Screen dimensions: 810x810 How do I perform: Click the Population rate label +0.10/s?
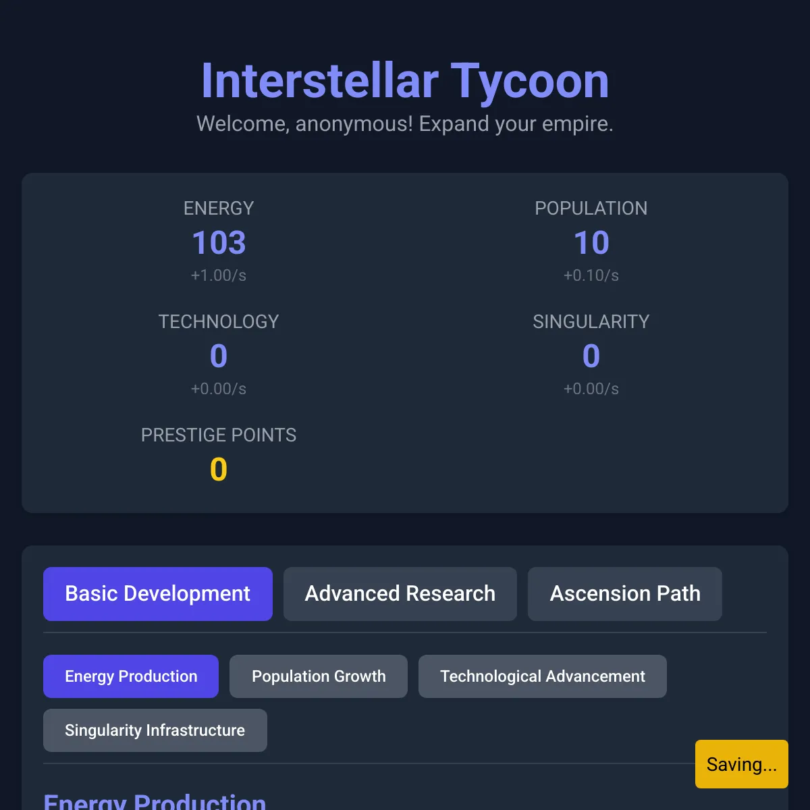[591, 275]
